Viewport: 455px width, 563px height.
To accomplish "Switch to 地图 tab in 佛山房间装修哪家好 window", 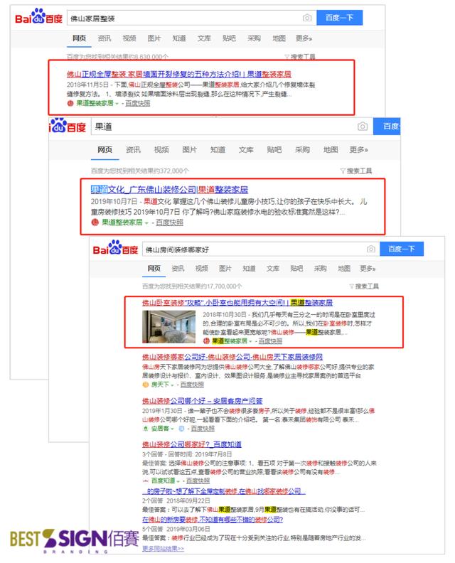I will pyautogui.click(x=343, y=268).
